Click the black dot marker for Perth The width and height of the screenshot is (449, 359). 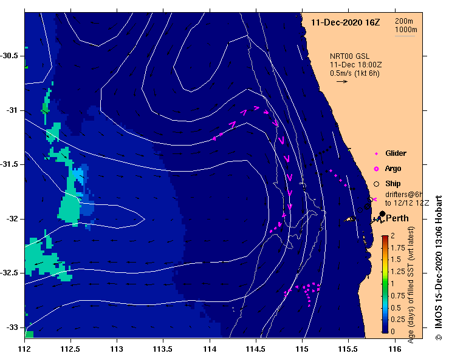[382, 214]
